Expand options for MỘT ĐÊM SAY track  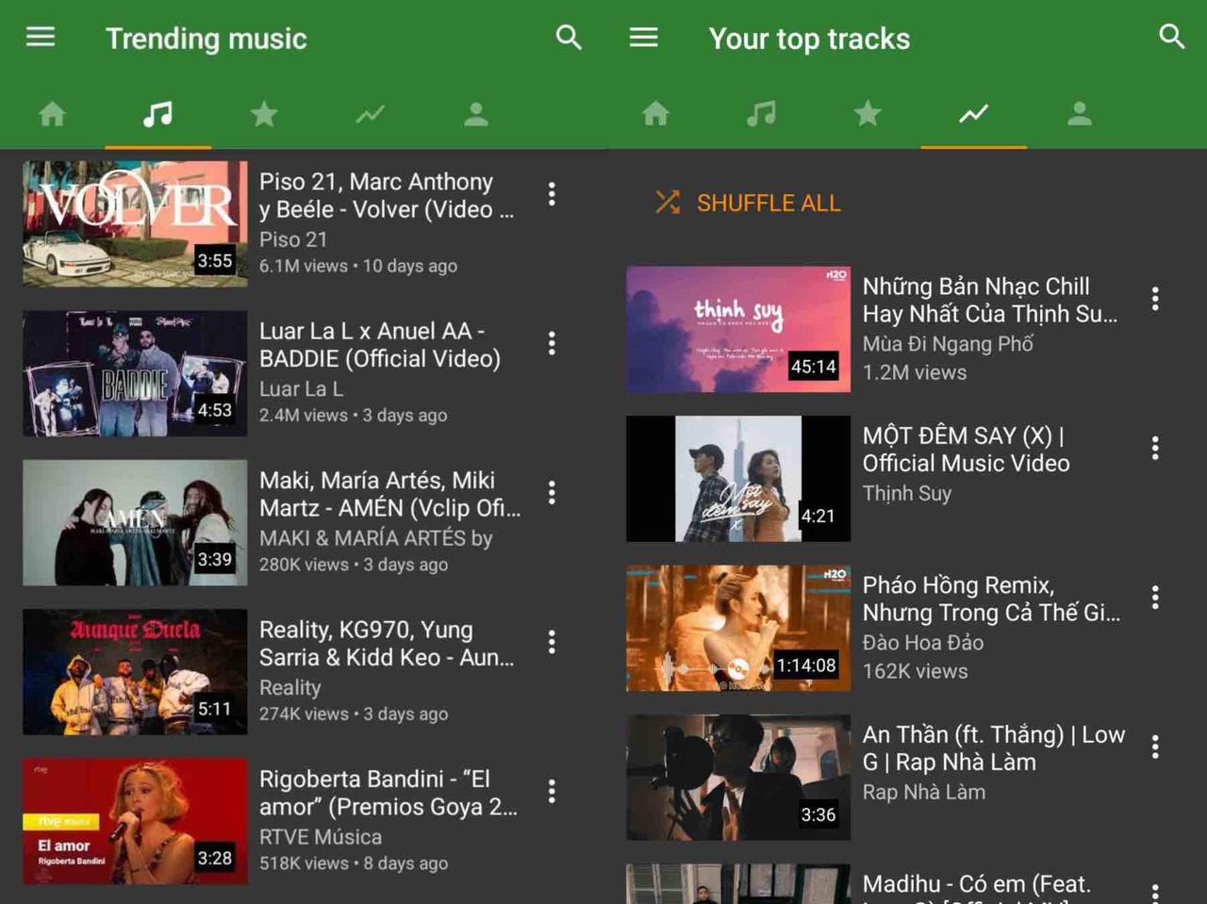(x=1155, y=448)
